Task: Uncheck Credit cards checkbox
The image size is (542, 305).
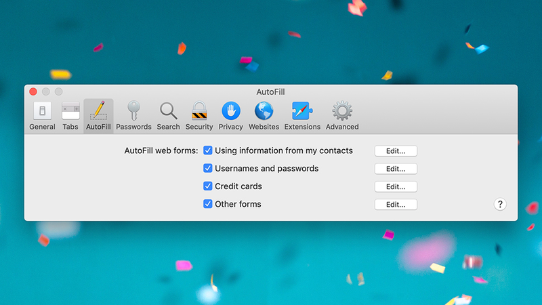Action: [x=208, y=186]
